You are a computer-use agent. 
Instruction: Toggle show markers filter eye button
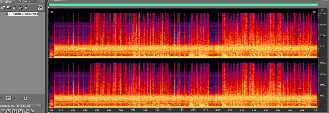(x=26, y=111)
